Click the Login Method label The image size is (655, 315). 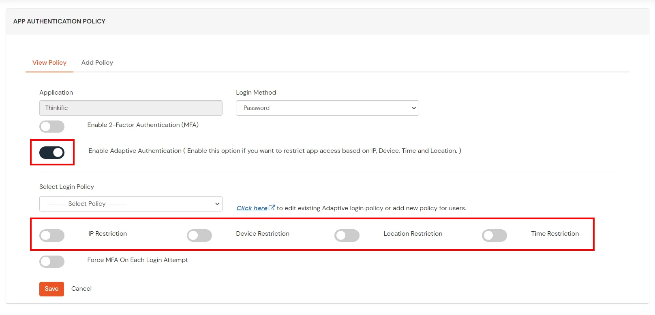[x=256, y=93]
